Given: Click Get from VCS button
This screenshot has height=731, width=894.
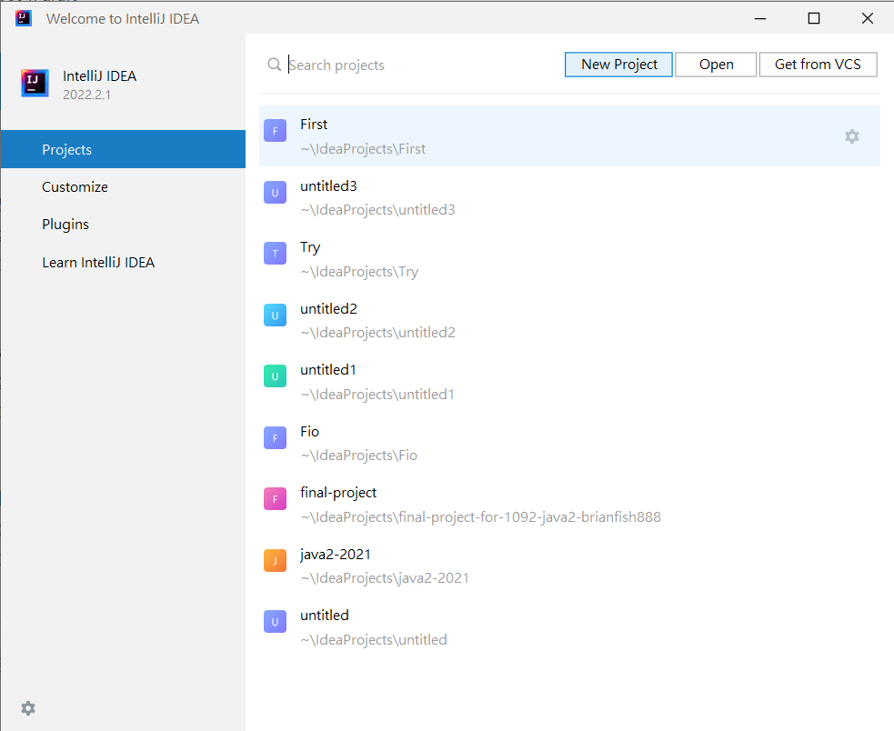Looking at the screenshot, I should (x=818, y=65).
